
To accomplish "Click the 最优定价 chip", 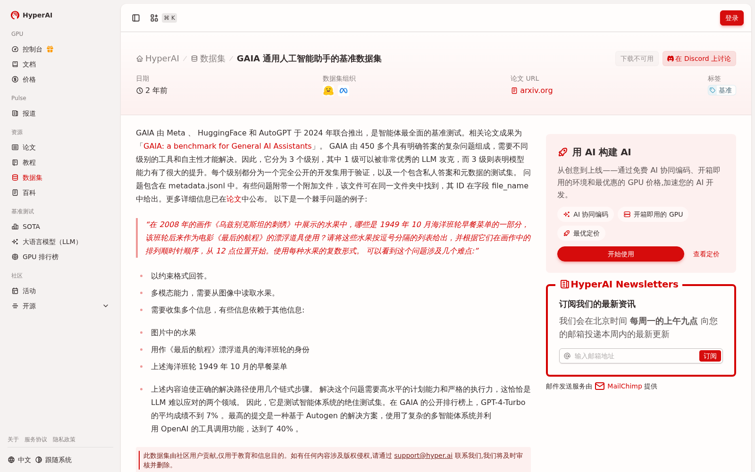I will (x=581, y=233).
